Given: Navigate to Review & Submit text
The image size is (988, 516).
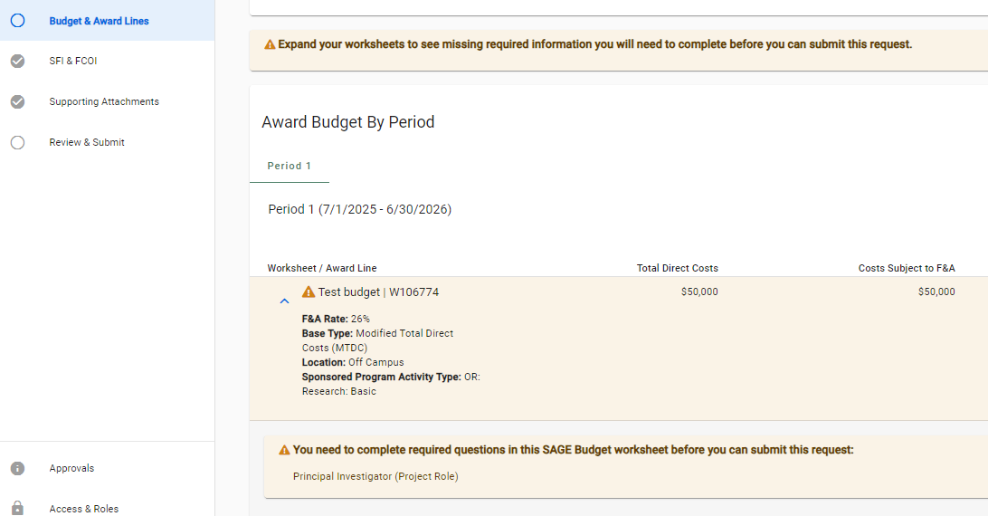Looking at the screenshot, I should (x=87, y=142).
